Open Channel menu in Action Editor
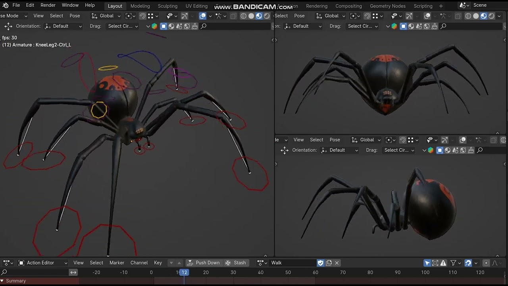The image size is (508, 286). pos(139,263)
